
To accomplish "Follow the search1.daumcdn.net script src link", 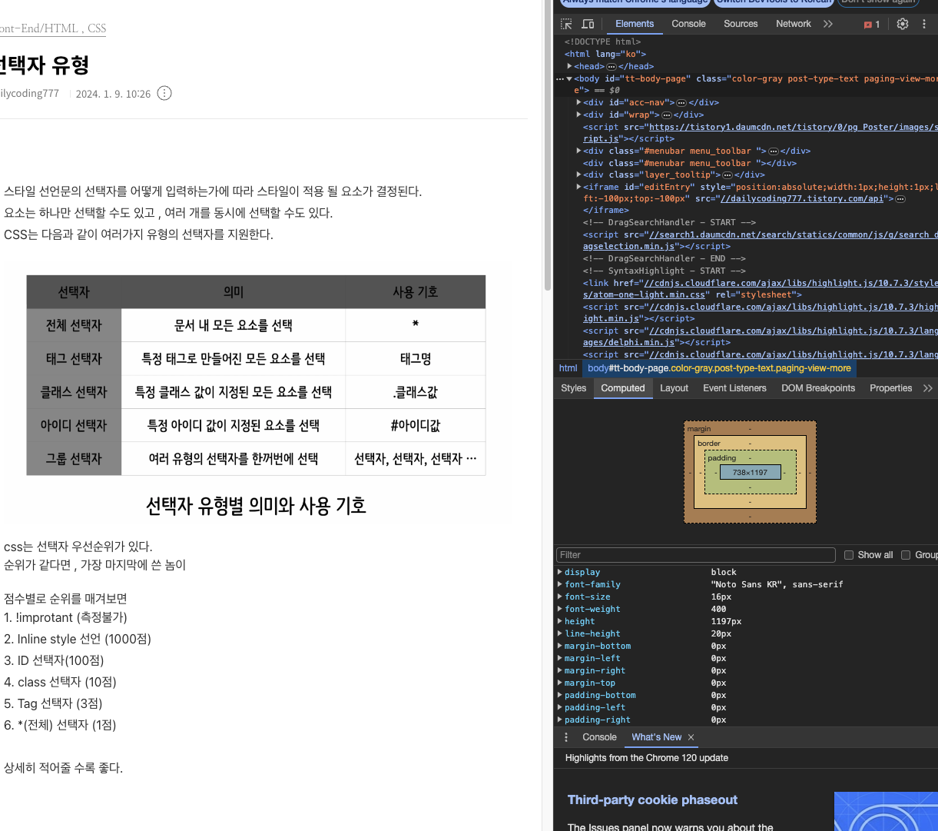I will click(x=794, y=234).
